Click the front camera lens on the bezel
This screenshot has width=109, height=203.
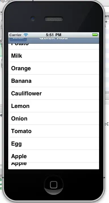coord(33,19)
